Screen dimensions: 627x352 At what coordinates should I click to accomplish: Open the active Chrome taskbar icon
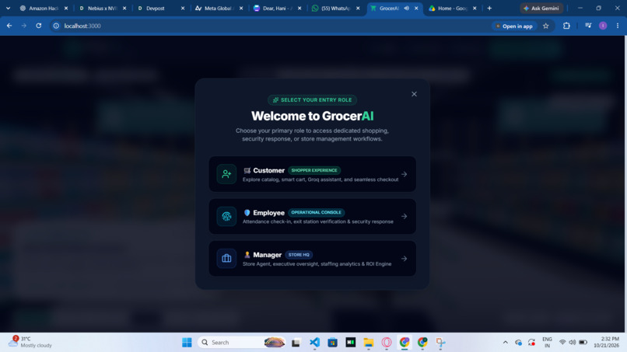tap(405, 343)
